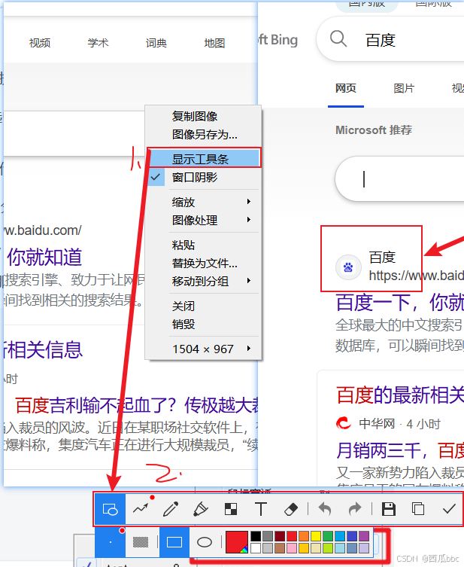This screenshot has width=464, height=567.
Task: Pick the orange color swatch
Action: [x=304, y=536]
